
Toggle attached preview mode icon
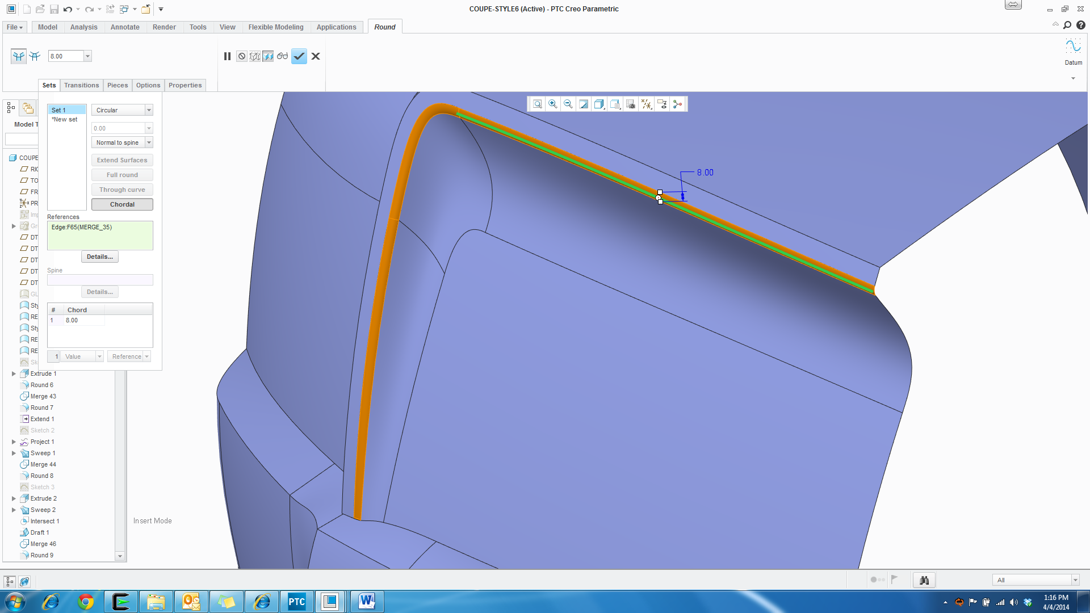(268, 56)
